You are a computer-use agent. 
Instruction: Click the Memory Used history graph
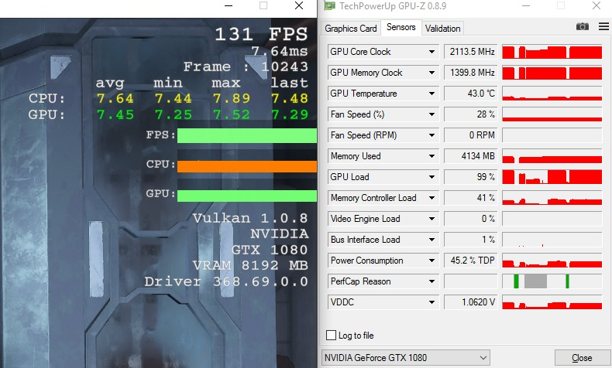(552, 156)
